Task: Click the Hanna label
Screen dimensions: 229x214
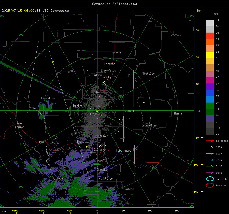Action: [x=178, y=113]
